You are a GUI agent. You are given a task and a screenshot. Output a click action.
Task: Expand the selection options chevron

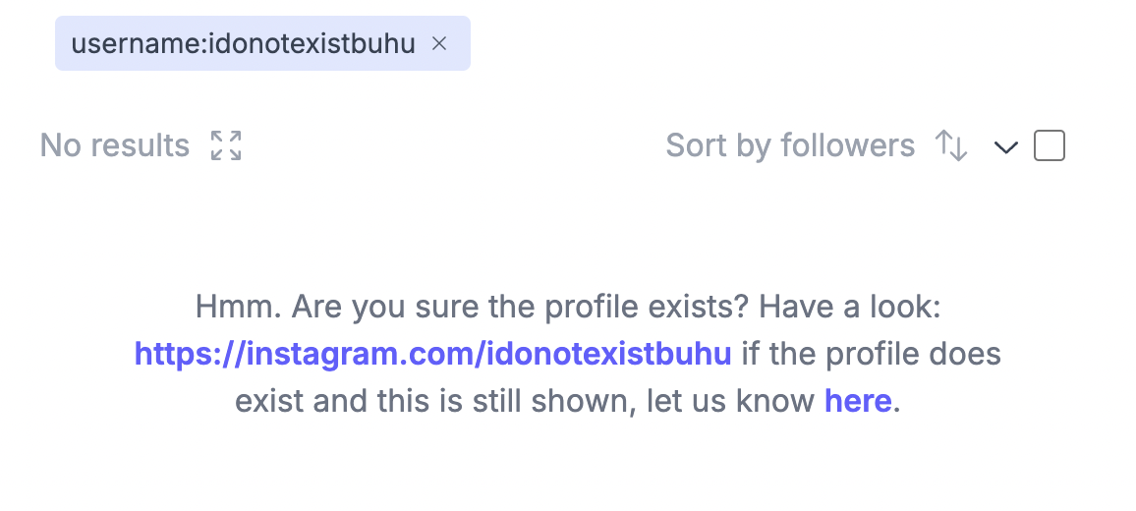pos(1005,147)
